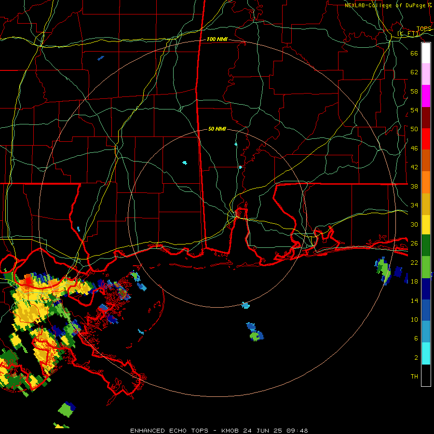Click the "09:48" timestamp in caption
Screen dimensions: 434x434
pos(297,431)
